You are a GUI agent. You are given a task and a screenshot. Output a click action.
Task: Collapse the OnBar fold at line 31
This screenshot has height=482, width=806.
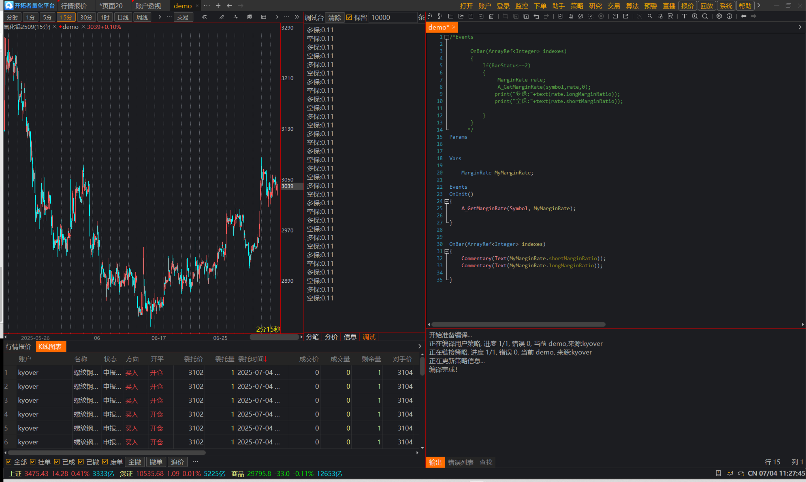pos(447,251)
